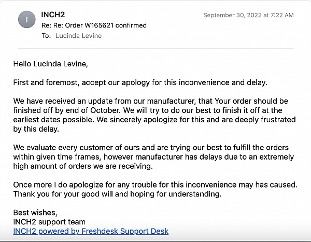Click the line 'by this delay.'
This screenshot has width=311, height=242.
(x=36, y=129)
